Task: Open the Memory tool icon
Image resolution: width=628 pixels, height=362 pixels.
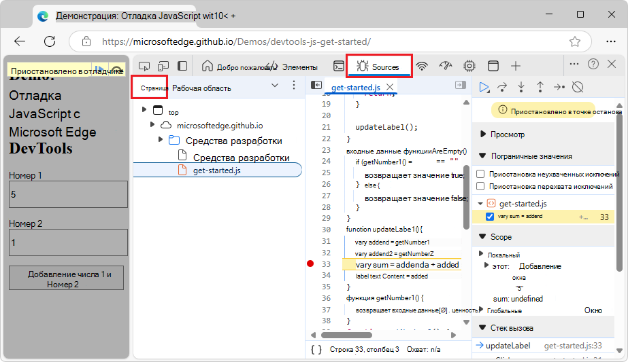Action: click(x=469, y=66)
